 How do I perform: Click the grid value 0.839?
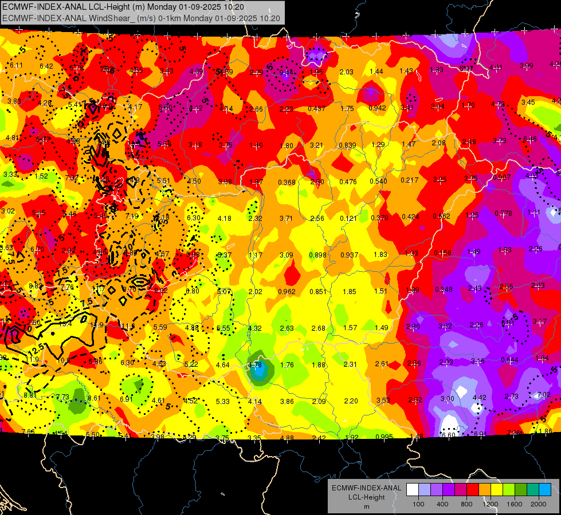[347, 145]
